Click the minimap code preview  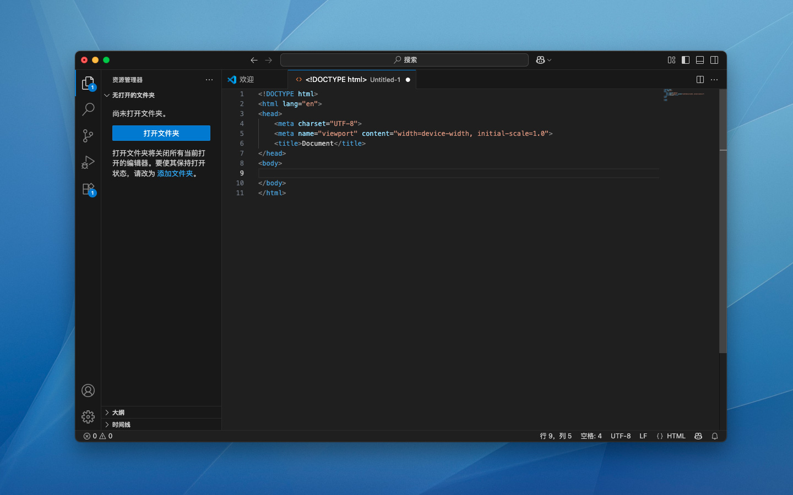[684, 95]
